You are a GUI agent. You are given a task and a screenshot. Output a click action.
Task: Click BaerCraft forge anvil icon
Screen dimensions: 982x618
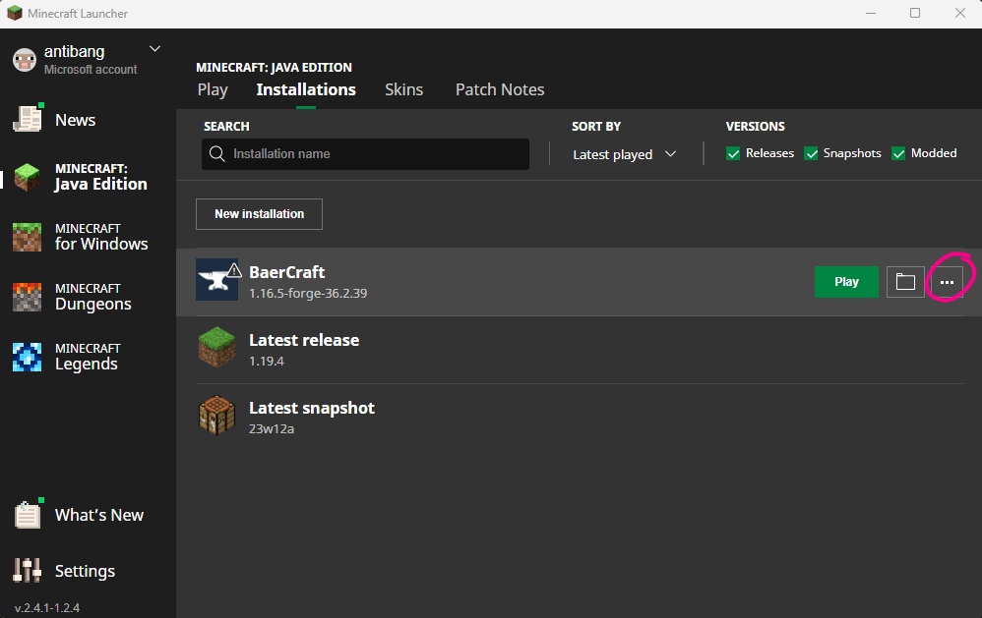coord(216,280)
